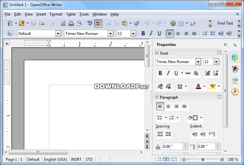Viewport: 244px width, 165px height.
Task: Open Page Preview magnifier icon
Action: [79, 23]
